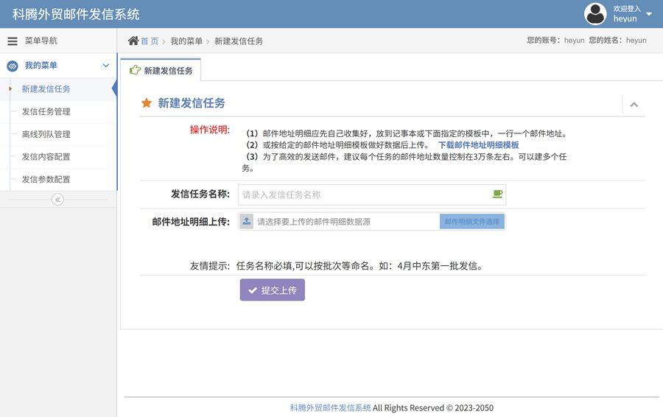Viewport: 663px width, 417px height.
Task: Collapse the 我的菜单 sidebar section
Action: click(x=105, y=66)
